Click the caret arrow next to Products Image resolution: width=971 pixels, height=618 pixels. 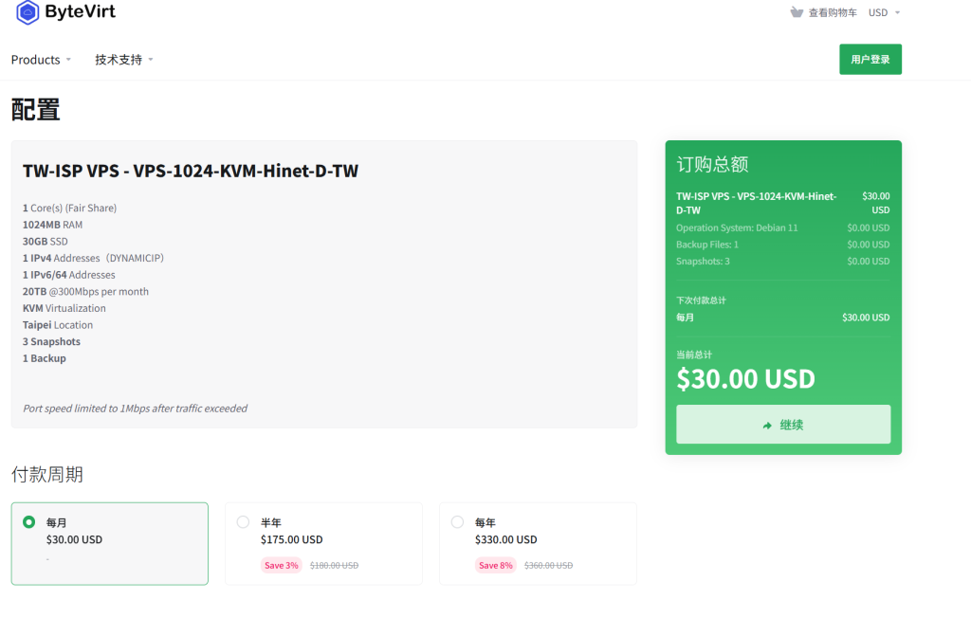tap(68, 60)
